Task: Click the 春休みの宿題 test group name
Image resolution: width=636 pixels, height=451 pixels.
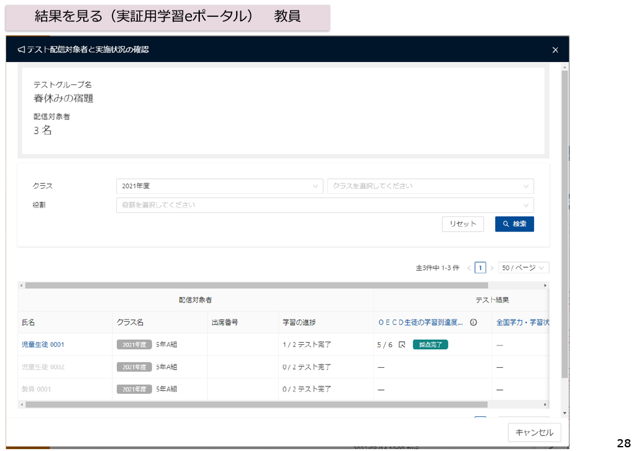Action: click(63, 98)
